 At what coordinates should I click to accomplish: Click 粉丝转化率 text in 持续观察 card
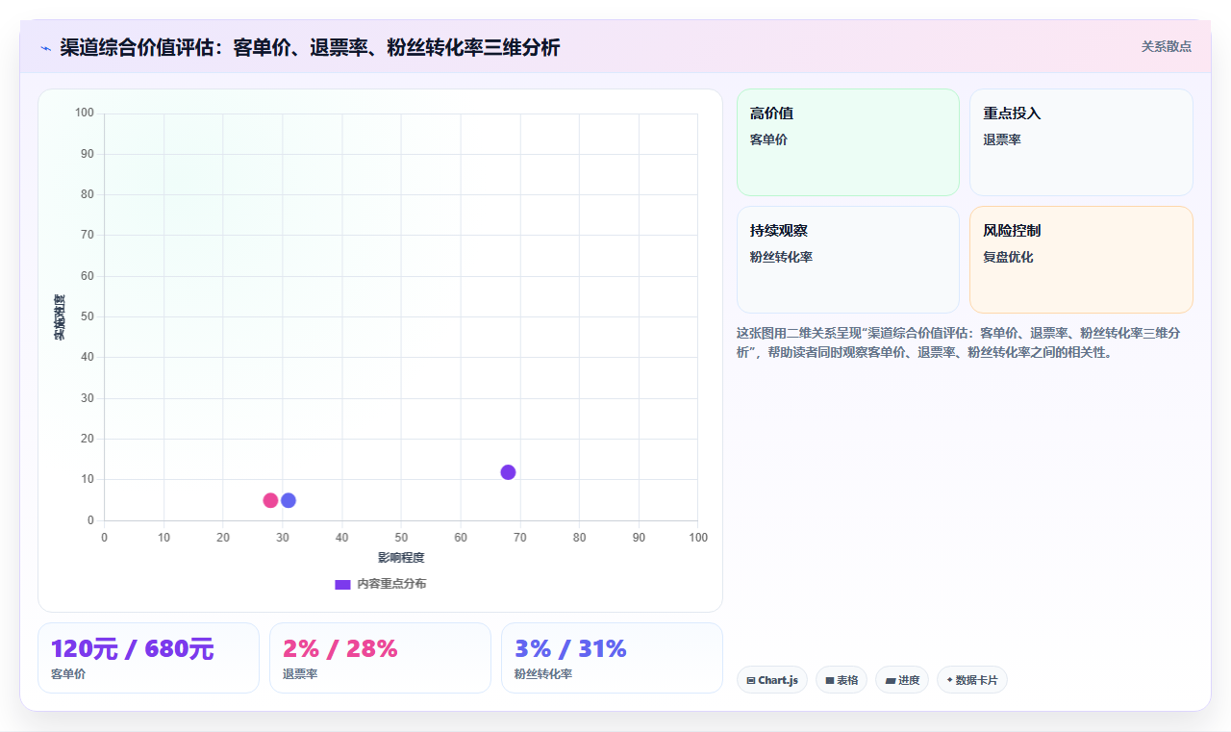click(x=782, y=257)
